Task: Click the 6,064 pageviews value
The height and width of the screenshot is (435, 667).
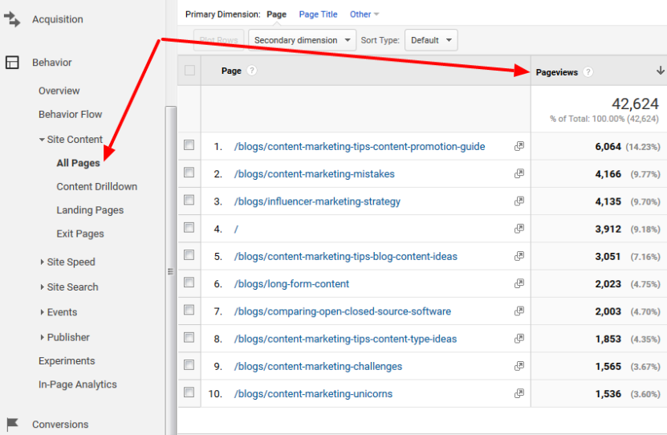Action: (608, 147)
